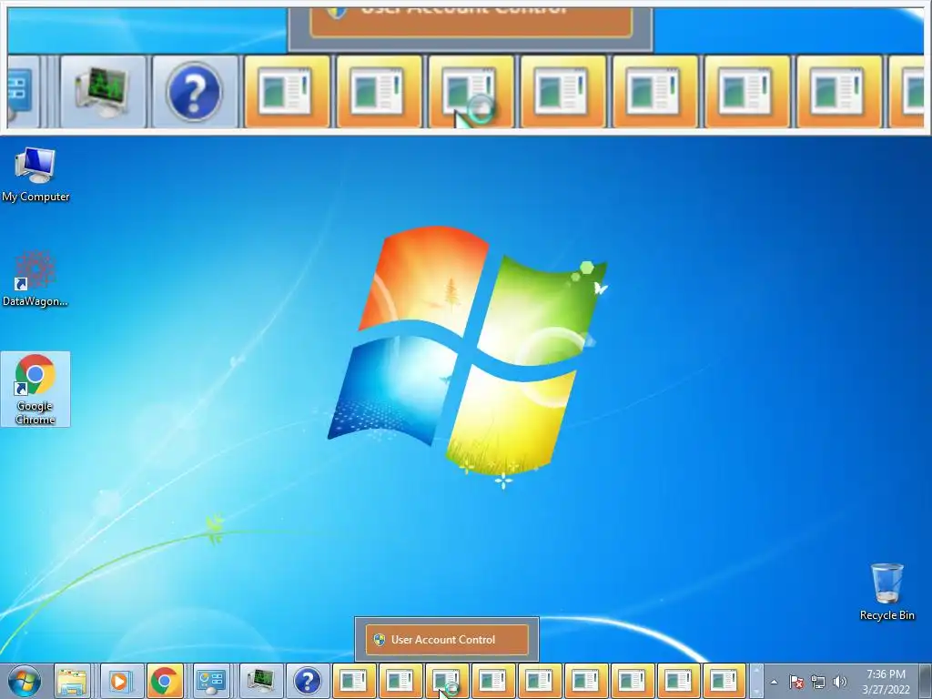Open the clock showing 7:36 PM
Image resolution: width=932 pixels, height=699 pixels.
(886, 682)
